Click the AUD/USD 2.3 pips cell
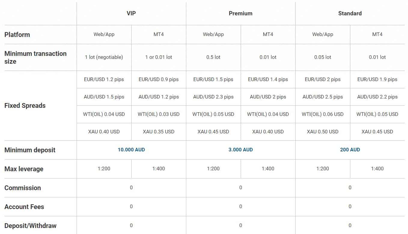Image resolution: width=408 pixels, height=234 pixels. click(213, 97)
